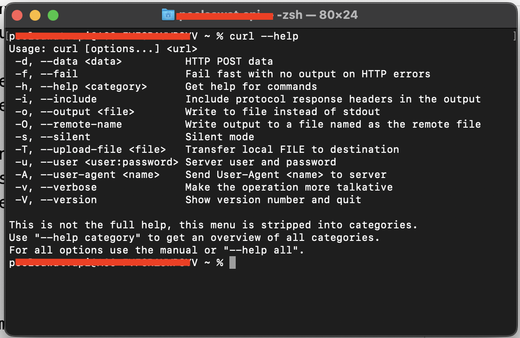The image size is (520, 338).
Task: Click the "Usage: curl [options...] <url>" line
Action: point(103,49)
